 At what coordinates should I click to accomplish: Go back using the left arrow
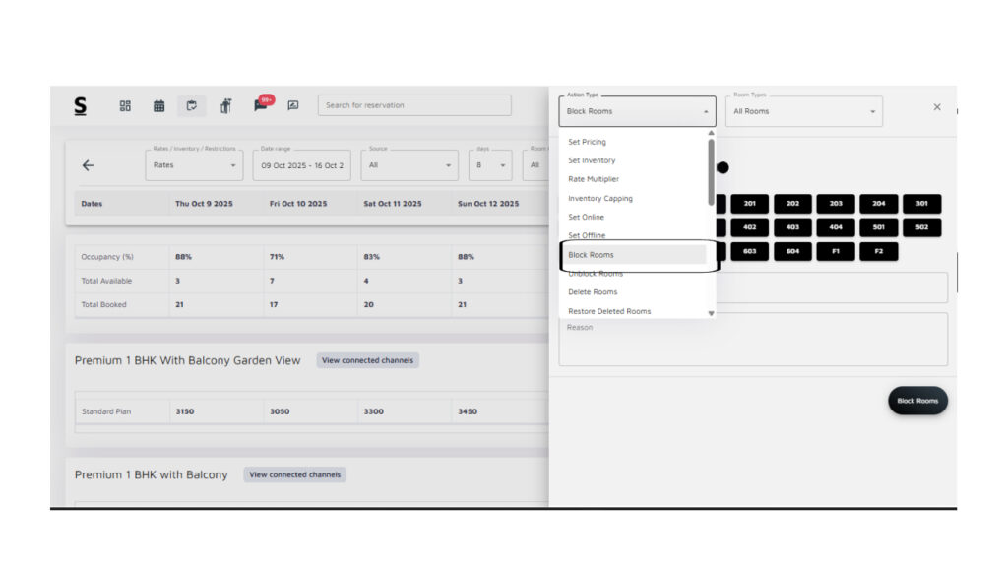(x=88, y=165)
